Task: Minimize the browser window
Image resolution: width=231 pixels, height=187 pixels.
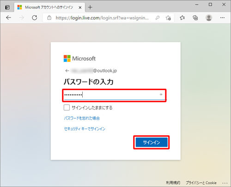Action: tap(197, 5)
